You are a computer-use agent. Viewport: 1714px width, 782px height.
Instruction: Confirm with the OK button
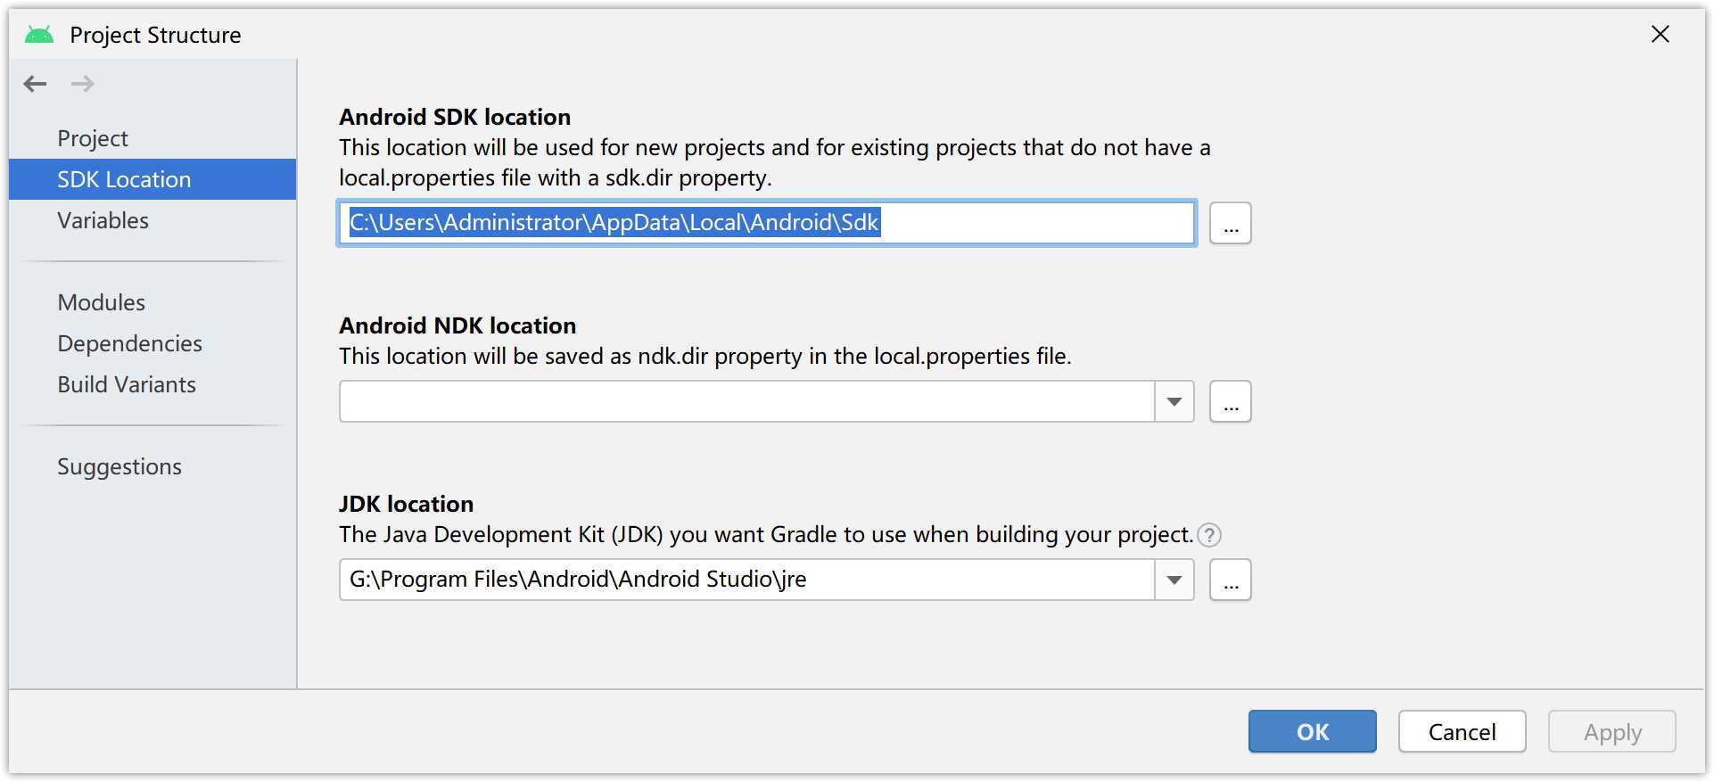click(x=1313, y=732)
